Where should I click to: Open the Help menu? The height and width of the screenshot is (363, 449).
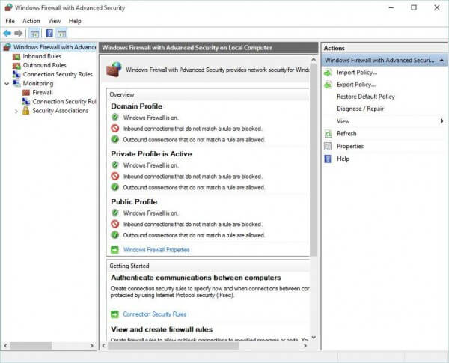click(75, 21)
